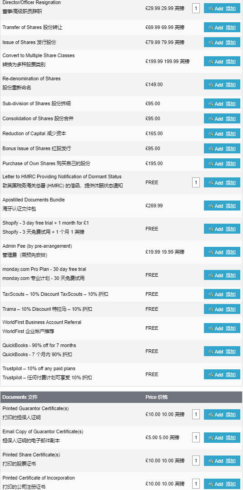Add Trustpilot 10% off paid plans
The height and width of the screenshot is (490, 243).
click(x=222, y=374)
